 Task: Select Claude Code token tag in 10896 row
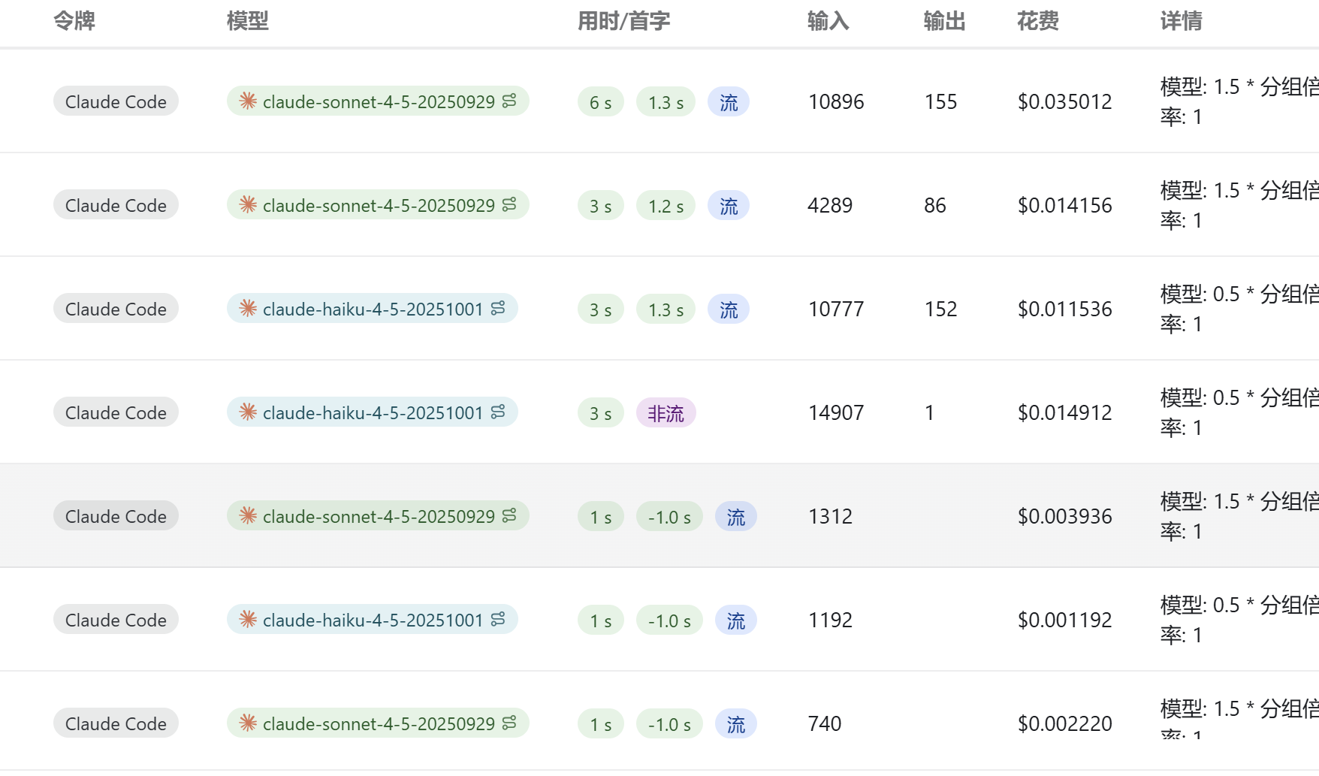point(116,101)
